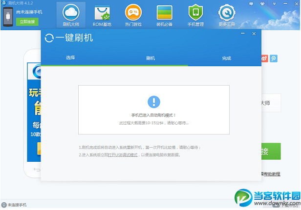Screen dimensions: 301x210
Task: Click the partly hidden green 接 button
Action: (x=271, y=151)
